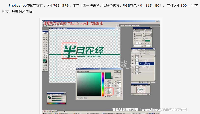Select the Rectangular Marquee tool
Image resolution: width=200 pixels, height=114 pixels.
coord(44,36)
